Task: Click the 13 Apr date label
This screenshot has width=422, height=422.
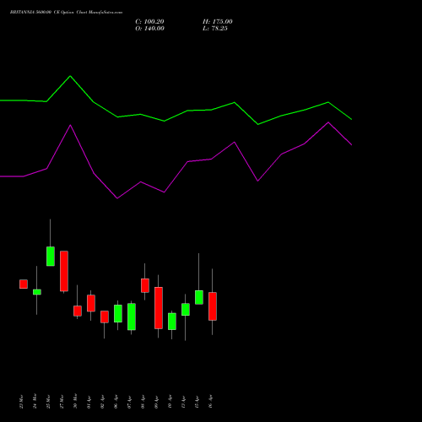Action: 183,402
